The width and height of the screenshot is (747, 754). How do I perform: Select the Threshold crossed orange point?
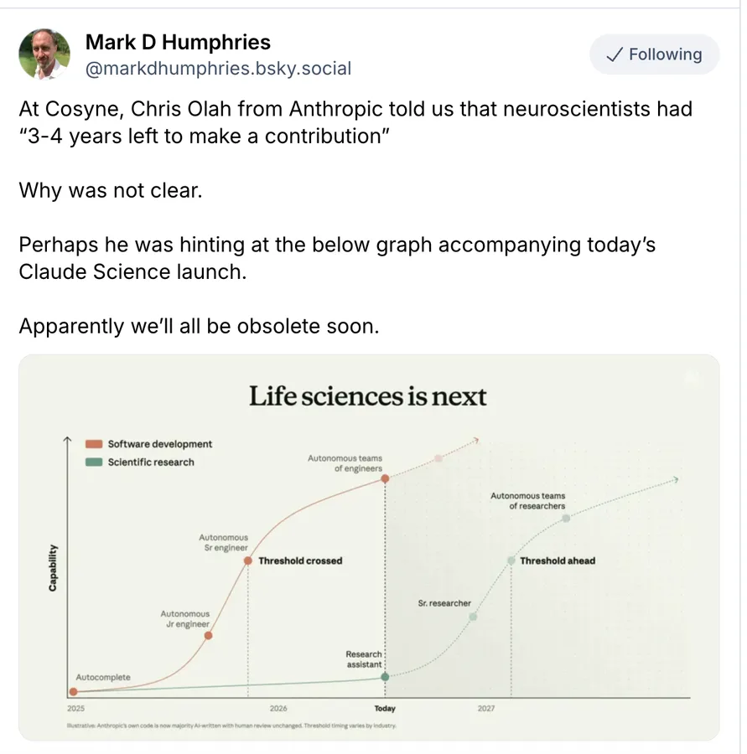(x=248, y=560)
